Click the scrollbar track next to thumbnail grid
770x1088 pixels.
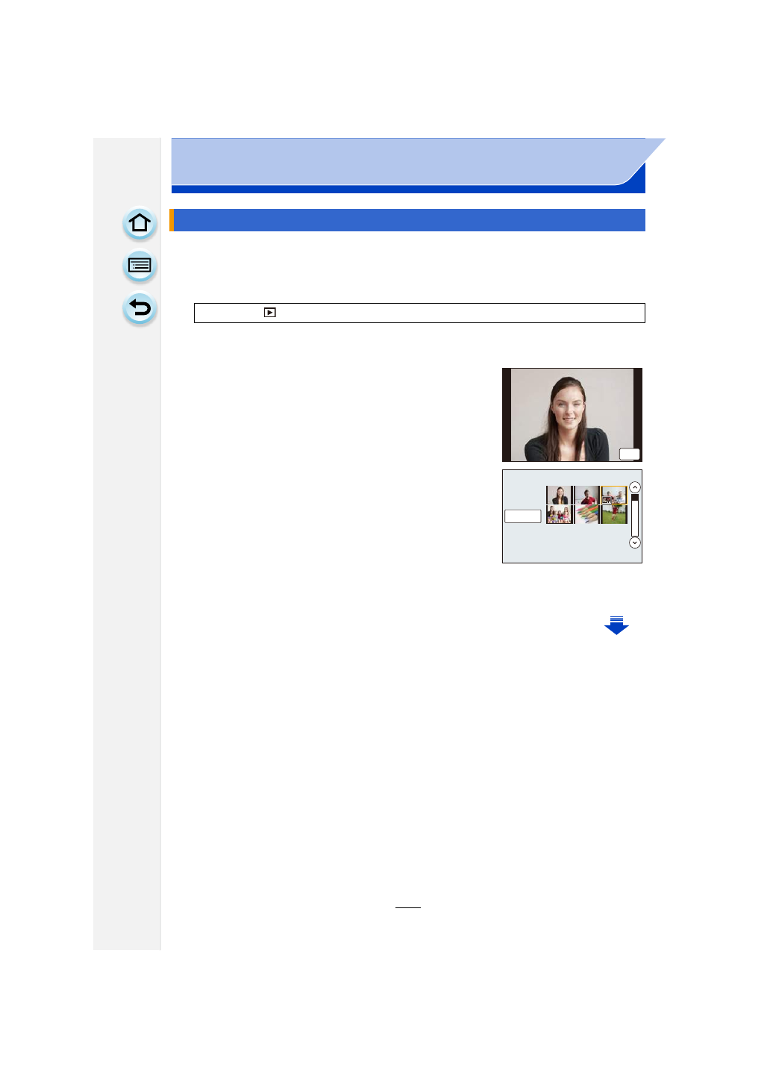point(635,515)
